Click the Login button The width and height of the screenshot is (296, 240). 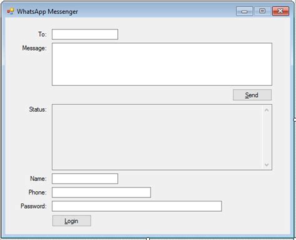pyautogui.click(x=72, y=221)
